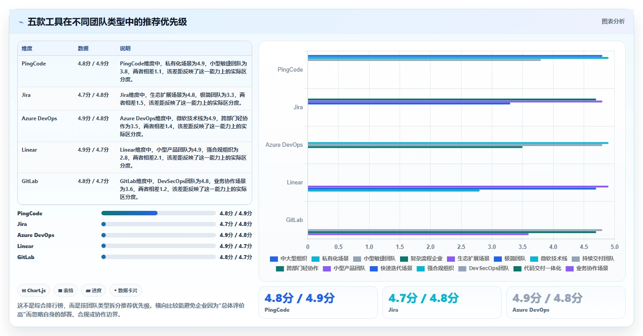Click the PingCode progress bar
The height and width of the screenshot is (336, 643).
tap(158, 213)
